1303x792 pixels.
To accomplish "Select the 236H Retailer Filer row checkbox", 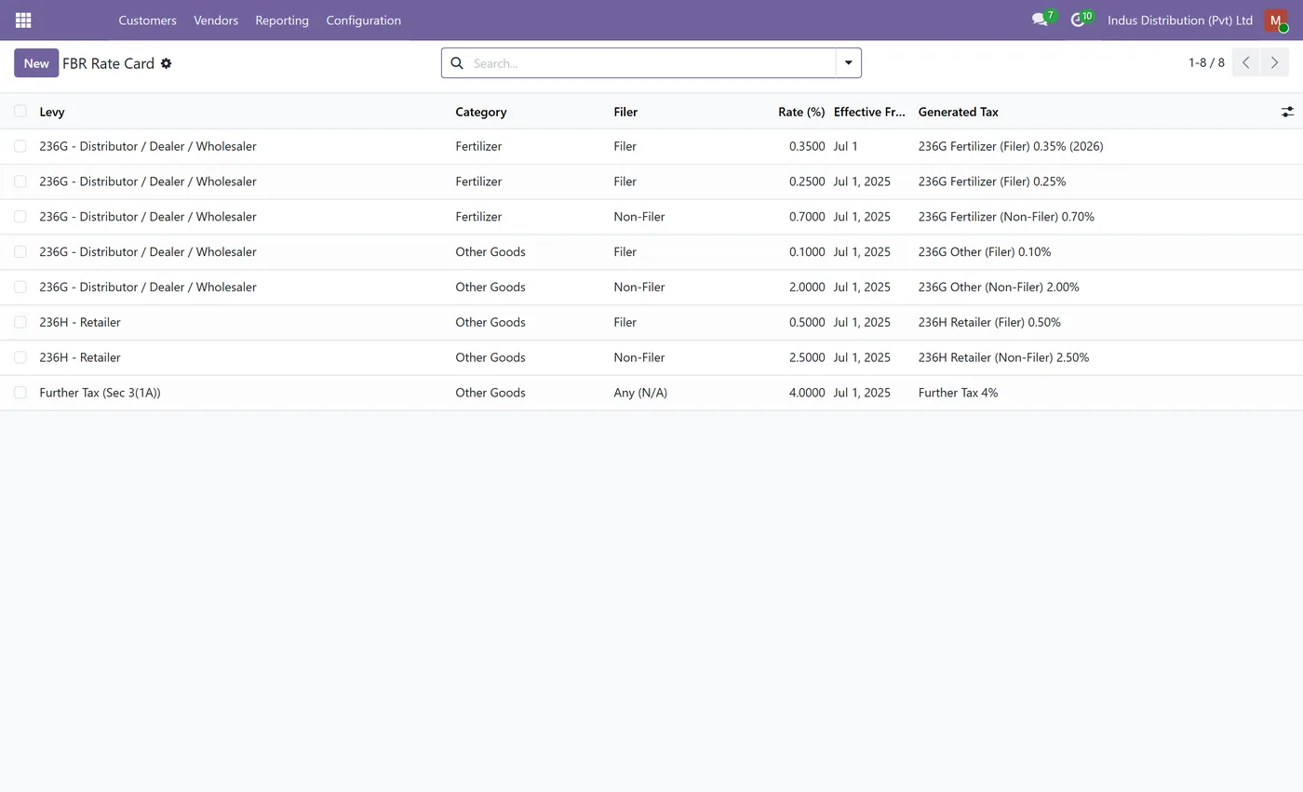I will [20, 322].
